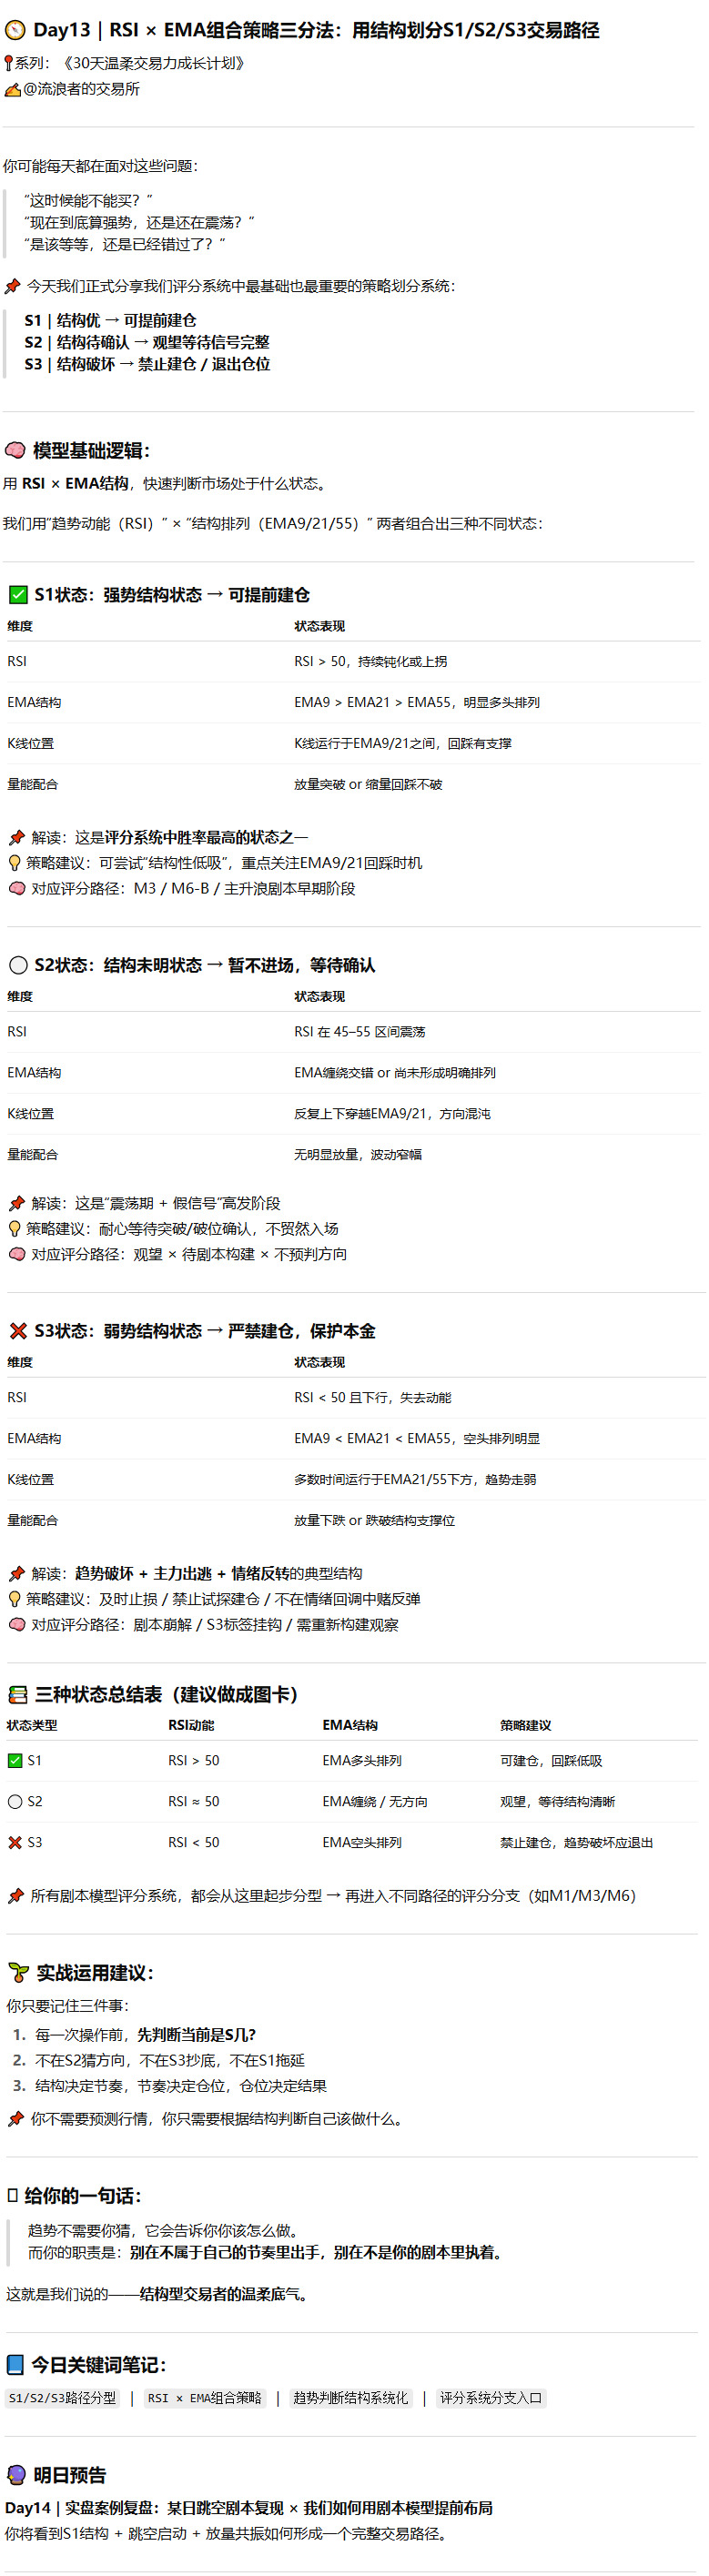The width and height of the screenshot is (709, 2576).
Task: Click the green checkmark beside S1状态 heading
Action: pyautogui.click(x=18, y=595)
